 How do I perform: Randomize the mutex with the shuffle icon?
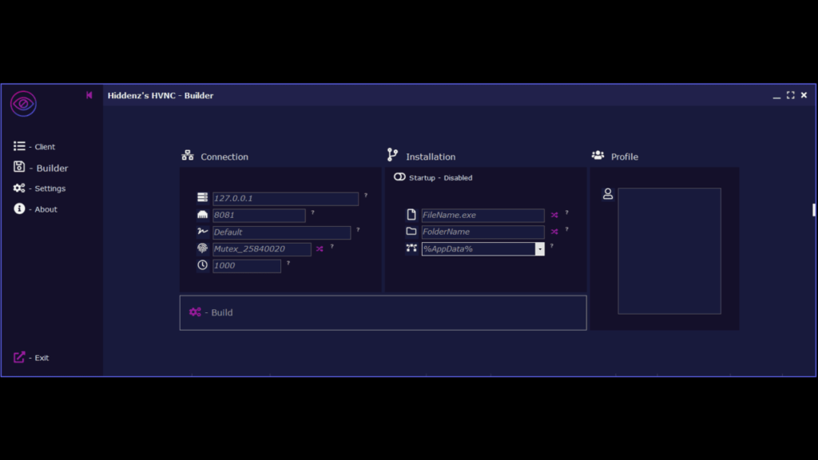[320, 249]
